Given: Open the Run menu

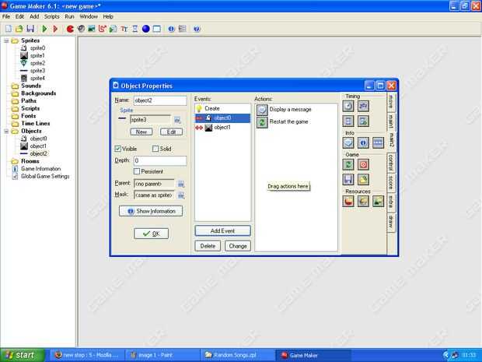Looking at the screenshot, I should pos(69,16).
